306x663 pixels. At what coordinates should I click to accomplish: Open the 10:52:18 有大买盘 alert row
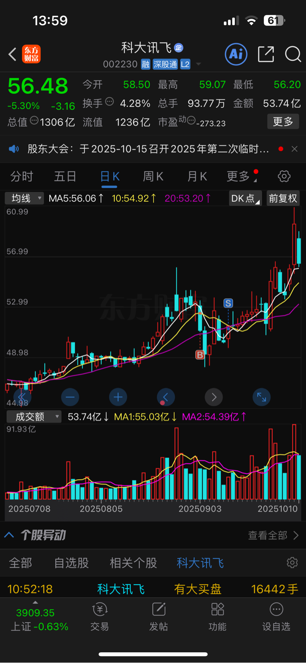click(153, 588)
